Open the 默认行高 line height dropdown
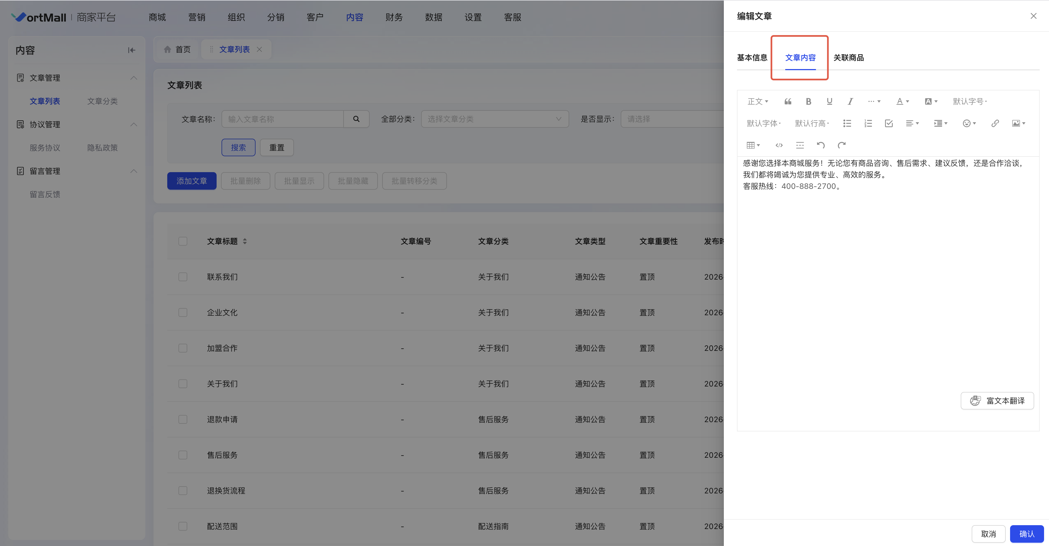The height and width of the screenshot is (546, 1049). point(812,123)
